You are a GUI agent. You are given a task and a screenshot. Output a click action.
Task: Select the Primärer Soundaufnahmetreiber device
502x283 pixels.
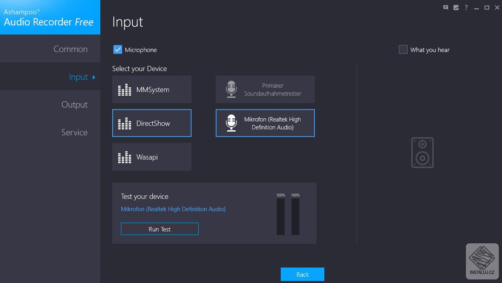point(265,89)
